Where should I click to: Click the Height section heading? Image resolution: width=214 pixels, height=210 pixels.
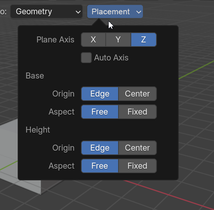pos(38,130)
